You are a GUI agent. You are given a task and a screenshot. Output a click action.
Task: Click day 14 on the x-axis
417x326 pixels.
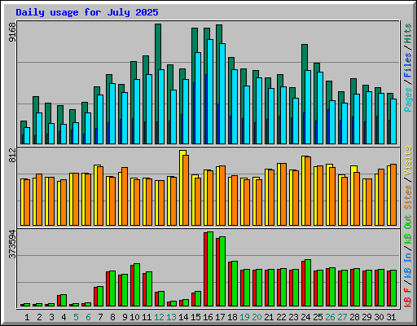pos(183,317)
